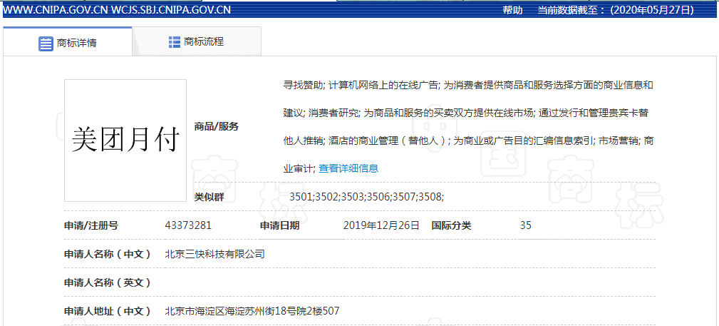Click the 业审计 text before the link

(299, 168)
